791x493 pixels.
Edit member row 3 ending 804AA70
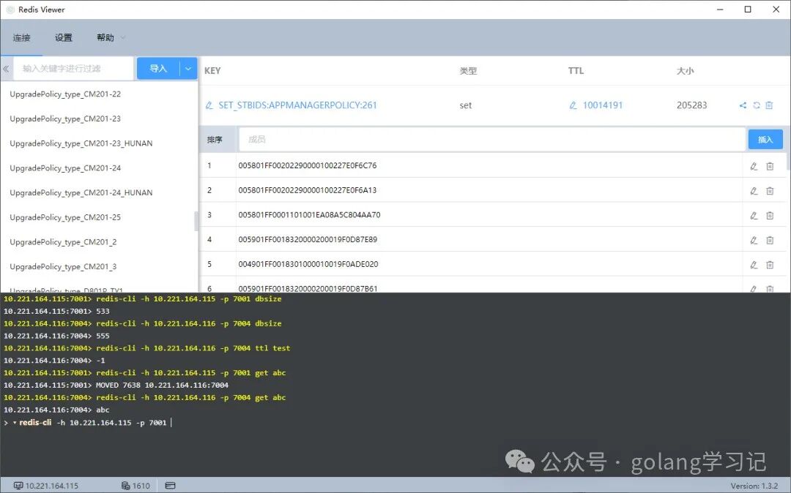click(x=754, y=216)
